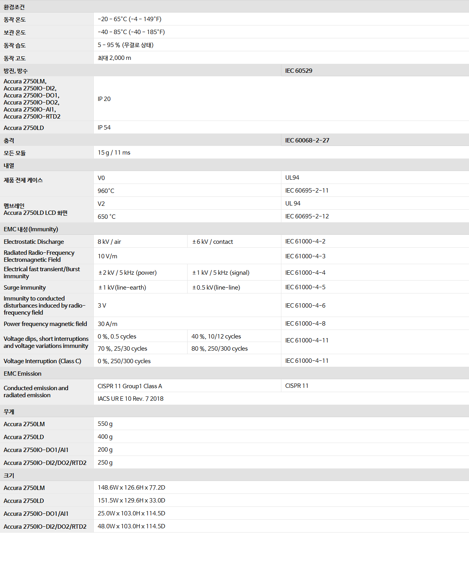469x587 pixels.
Task: Select the '30 A/m' value
Action: click(107, 324)
